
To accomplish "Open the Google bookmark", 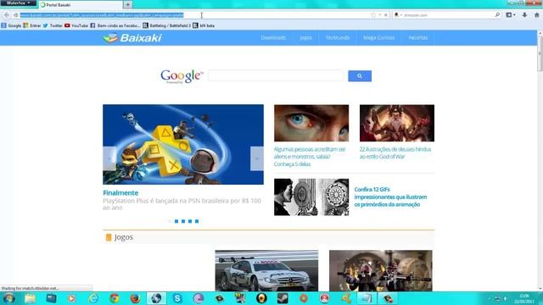I will click(11, 25).
